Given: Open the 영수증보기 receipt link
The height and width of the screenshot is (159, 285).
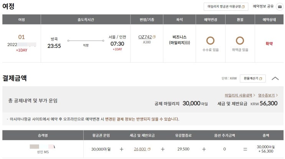Looking at the screenshot, I should (x=267, y=95).
